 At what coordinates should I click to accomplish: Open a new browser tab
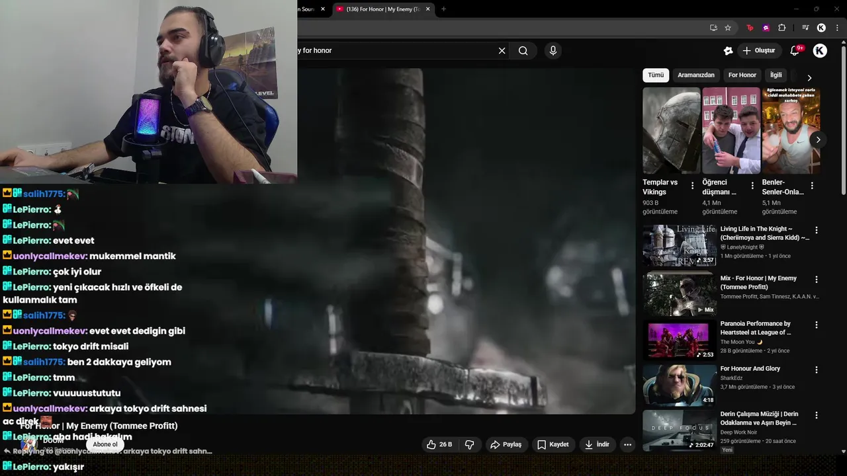click(x=443, y=9)
